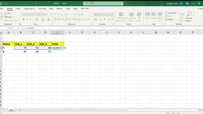
Task: Switch to the Formulas tab
Action: 42,9
